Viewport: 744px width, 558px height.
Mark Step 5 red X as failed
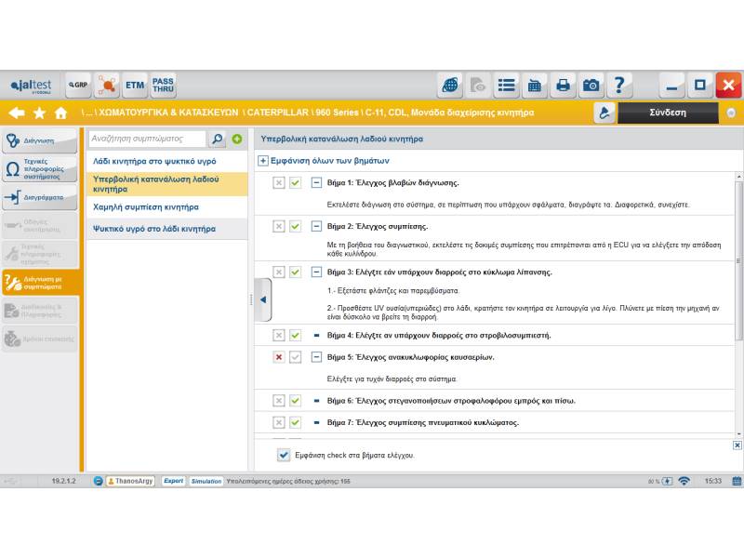[278, 357]
